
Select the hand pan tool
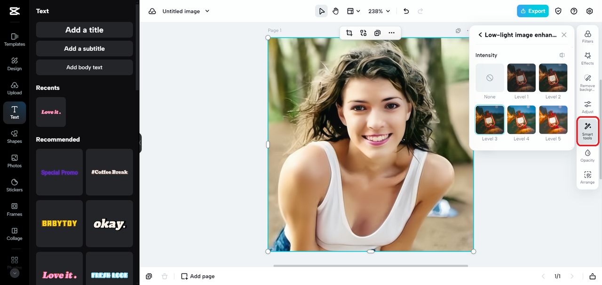[x=335, y=11]
